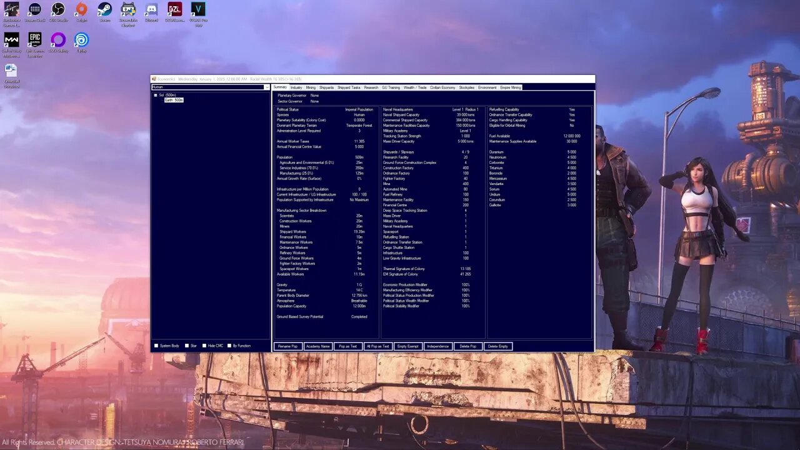Toggle the System Body checkbox
This screenshot has height=450, width=800.
pyautogui.click(x=156, y=346)
